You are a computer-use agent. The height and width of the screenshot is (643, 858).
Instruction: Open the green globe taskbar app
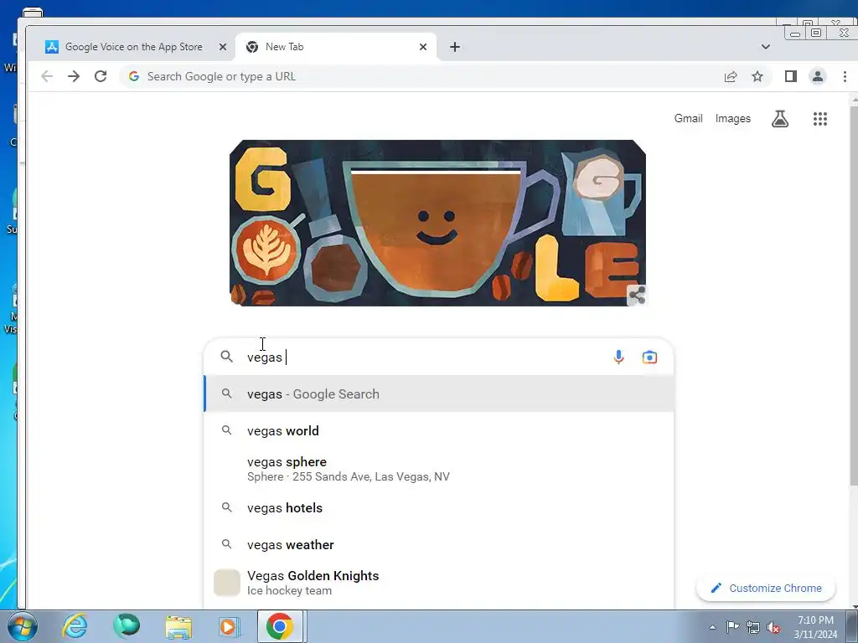[127, 626]
